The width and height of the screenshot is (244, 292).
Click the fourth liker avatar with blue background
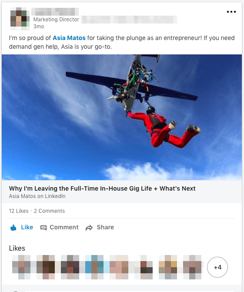tap(94, 267)
